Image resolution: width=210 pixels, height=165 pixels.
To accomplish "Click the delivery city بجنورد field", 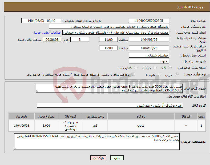I will (149, 61).
